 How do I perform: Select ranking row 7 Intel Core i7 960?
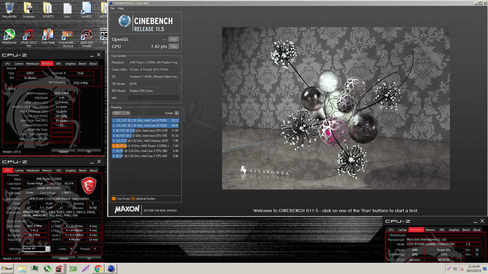pyautogui.click(x=145, y=151)
